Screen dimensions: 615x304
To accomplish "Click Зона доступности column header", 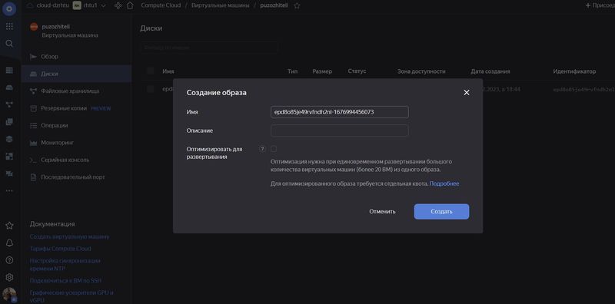I will pyautogui.click(x=421, y=71).
